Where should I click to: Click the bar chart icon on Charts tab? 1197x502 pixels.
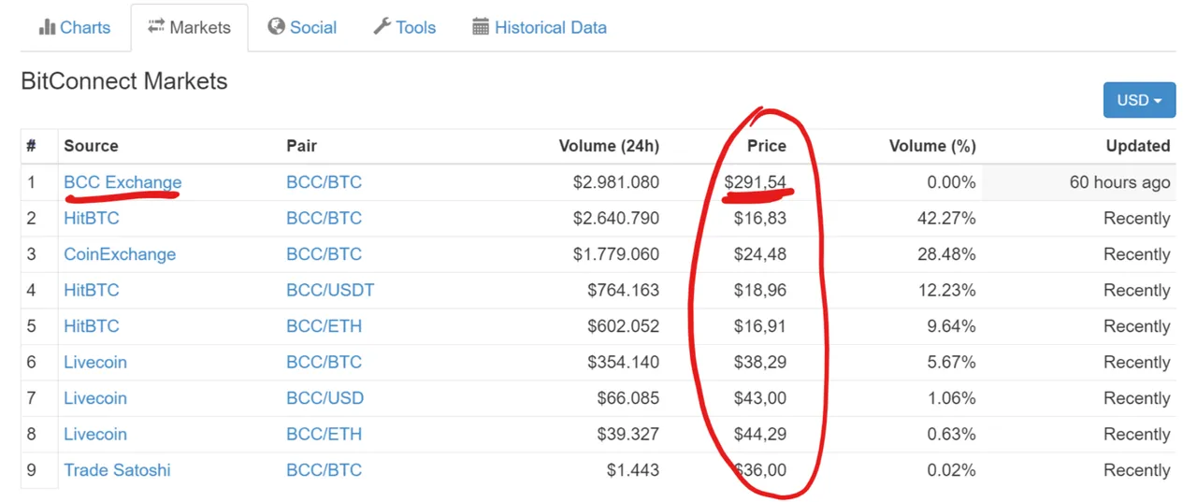47,27
